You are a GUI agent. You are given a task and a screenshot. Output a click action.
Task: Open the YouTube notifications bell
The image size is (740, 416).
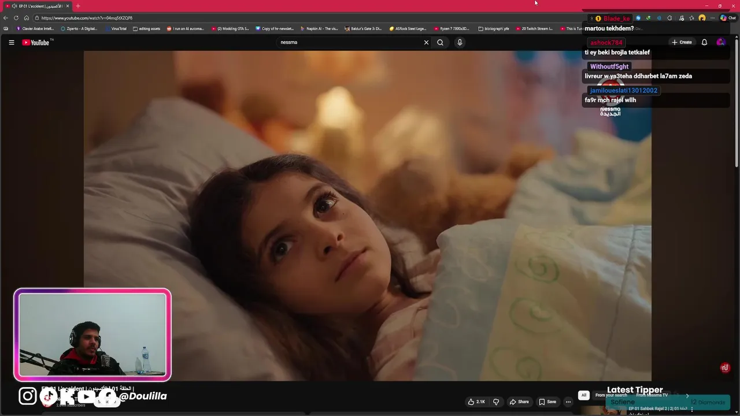point(704,42)
